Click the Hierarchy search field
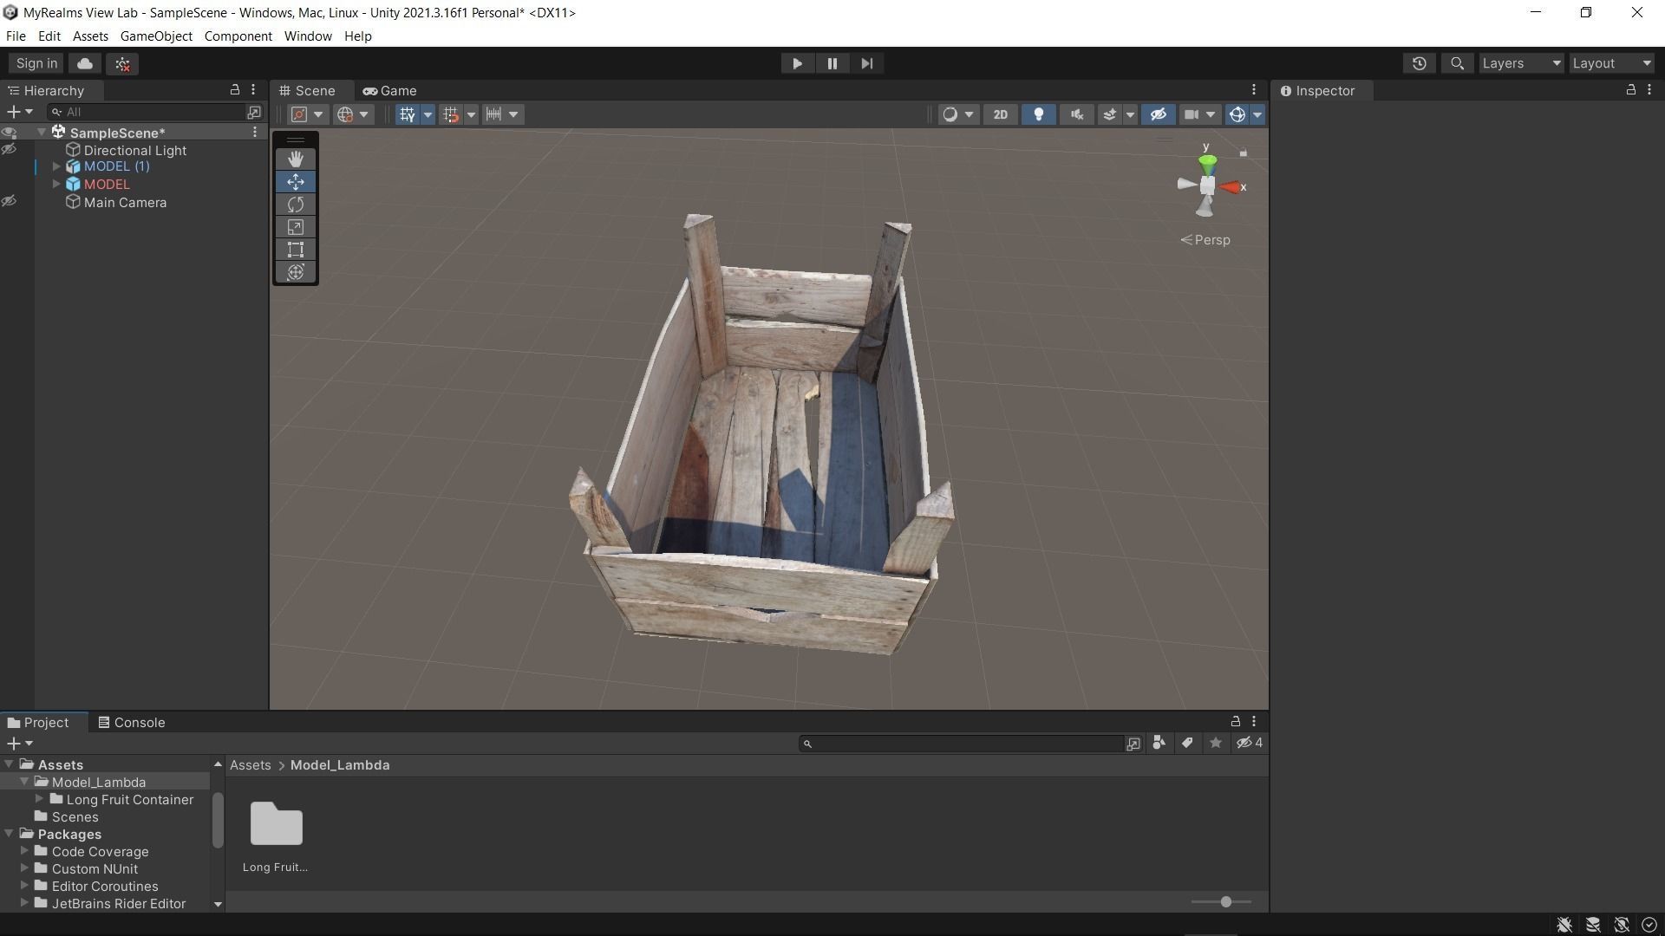Image resolution: width=1665 pixels, height=936 pixels. coord(147,112)
